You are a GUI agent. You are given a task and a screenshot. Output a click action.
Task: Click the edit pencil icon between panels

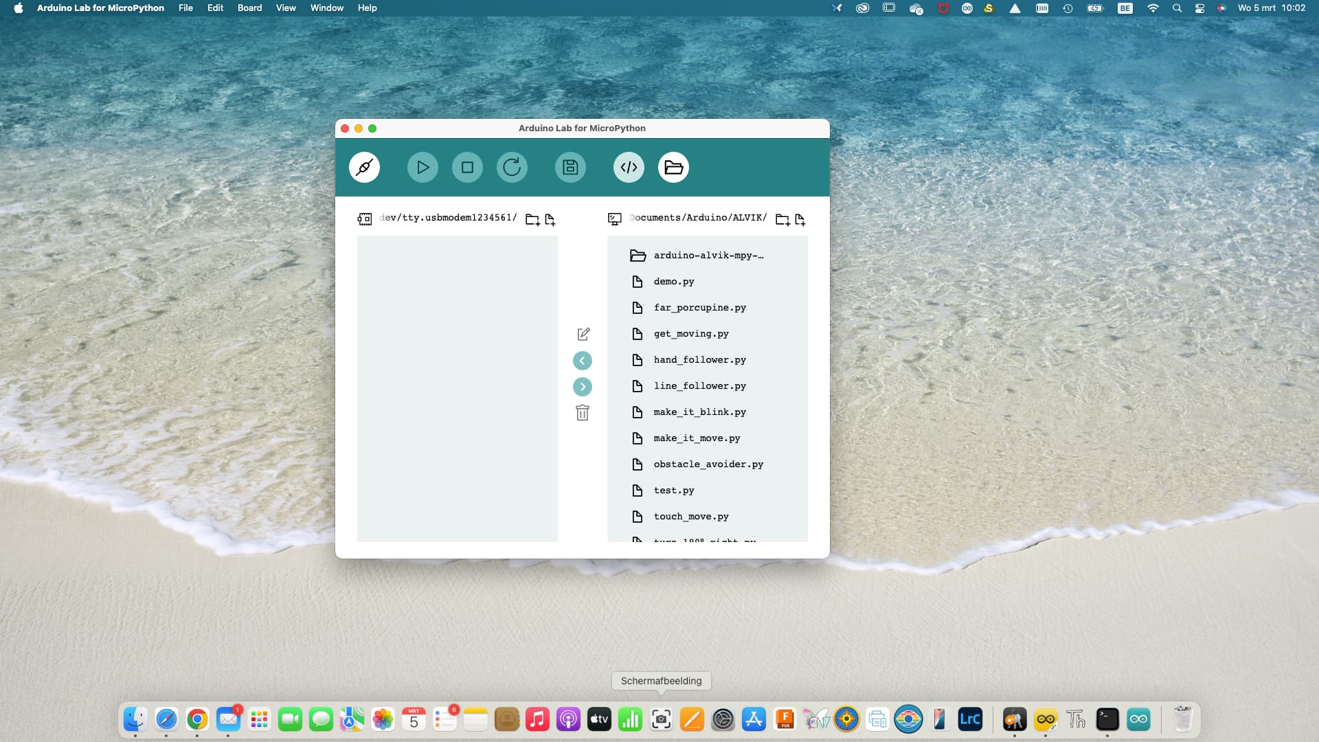pos(583,334)
